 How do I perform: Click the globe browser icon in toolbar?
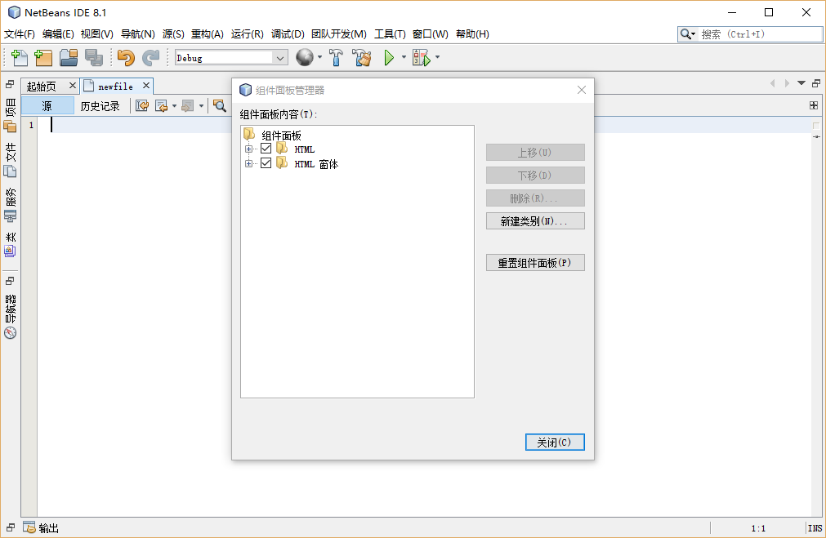click(305, 58)
